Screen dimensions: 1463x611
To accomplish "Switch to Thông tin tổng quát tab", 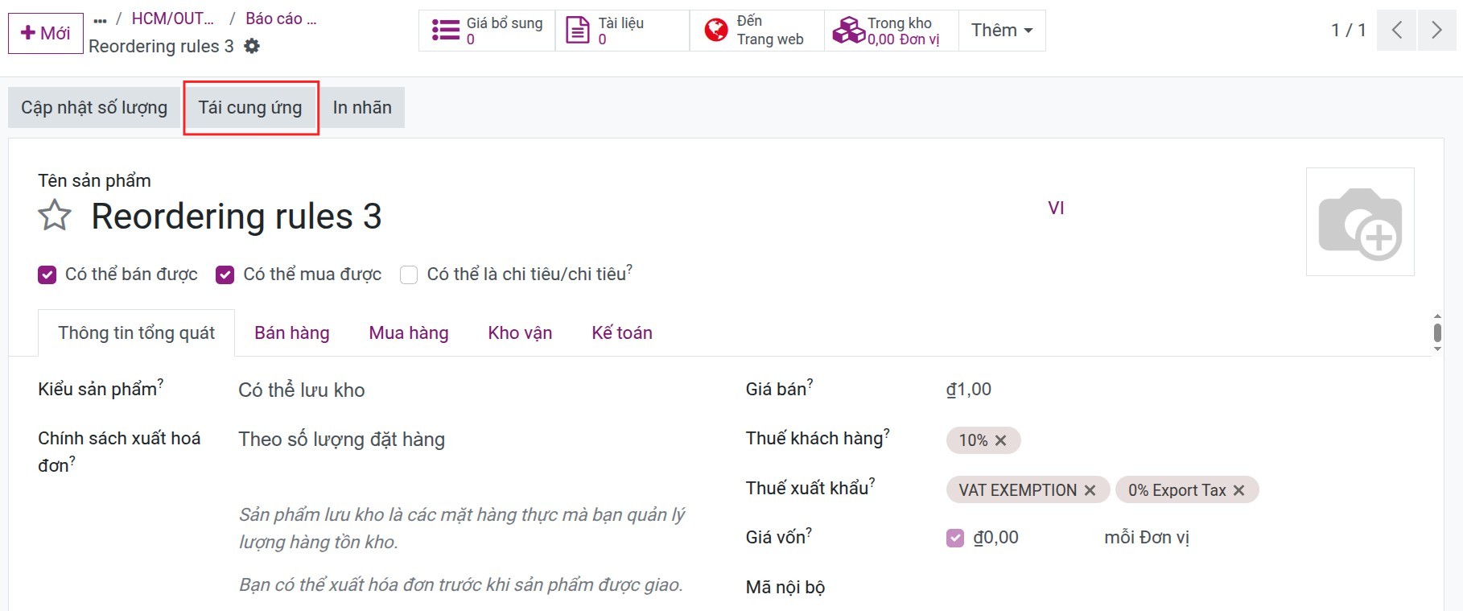I will click(137, 333).
